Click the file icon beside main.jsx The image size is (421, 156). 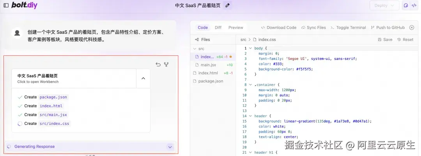[x=197, y=65]
